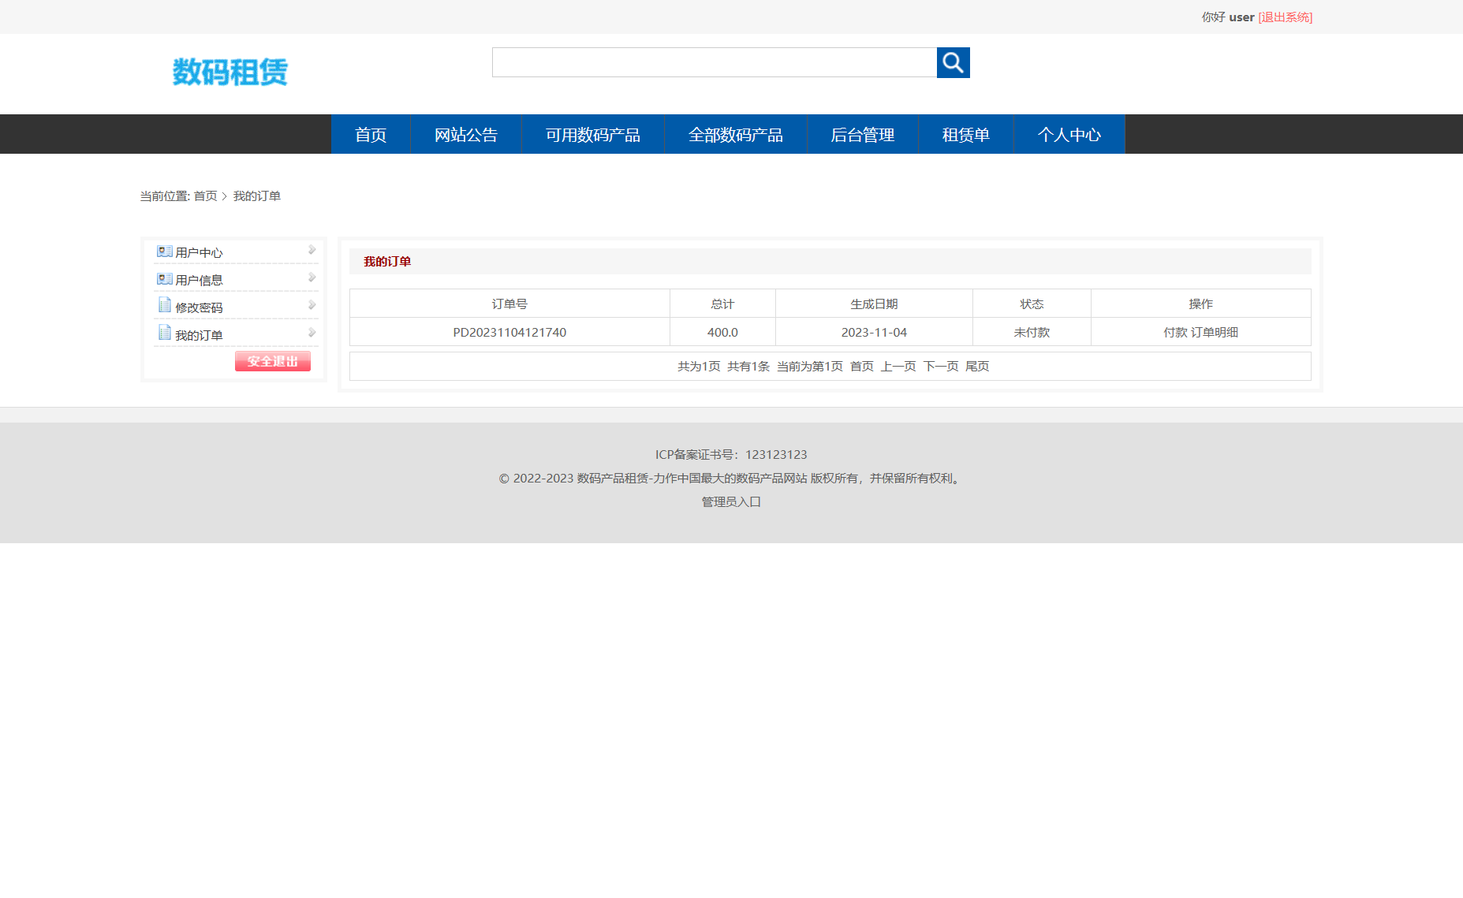1463x898 pixels.
Task: Expand the 用户信息 sidebar arrow
Action: click(312, 277)
